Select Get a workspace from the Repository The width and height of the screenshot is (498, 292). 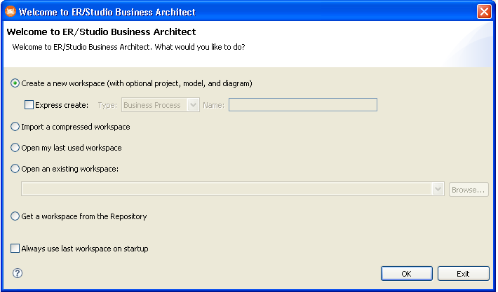tap(15, 216)
